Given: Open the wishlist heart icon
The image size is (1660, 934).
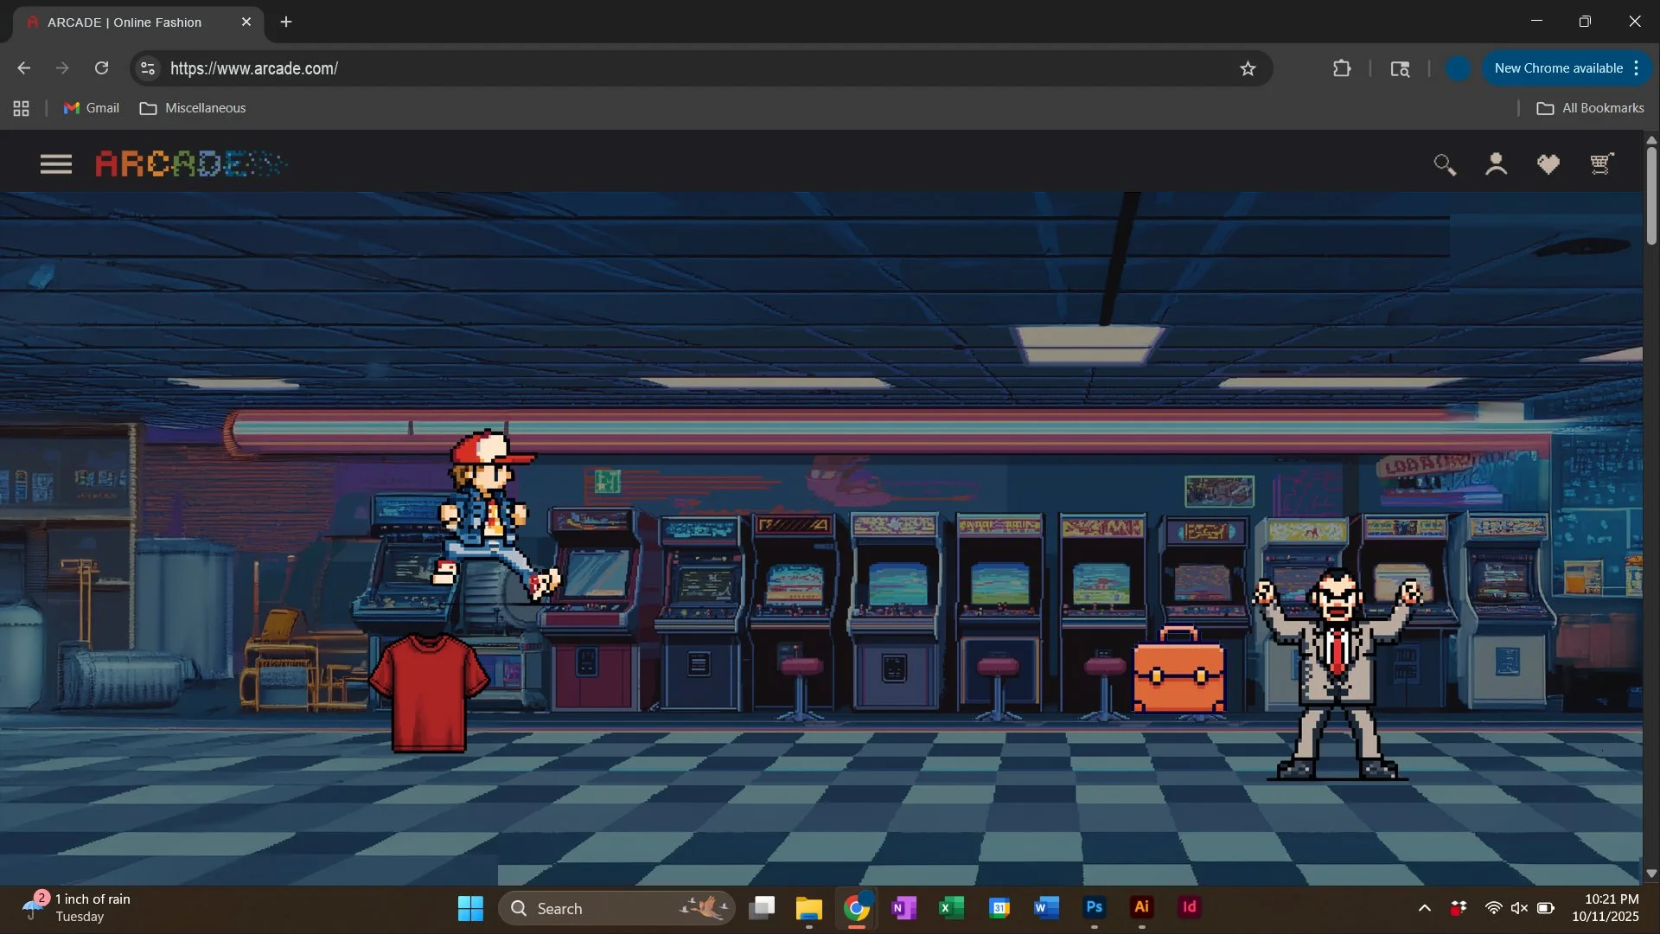Looking at the screenshot, I should (x=1548, y=164).
